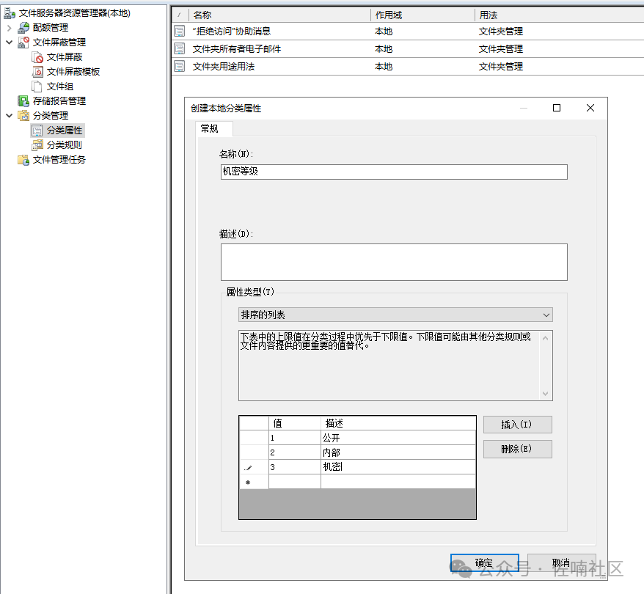Select 分类规则 label in tree
The height and width of the screenshot is (594, 644).
[x=64, y=145]
